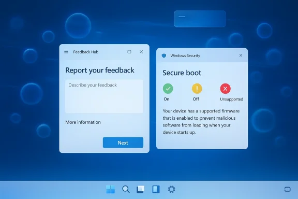Click the 'Off' label under the yellow icon
Image resolution: width=298 pixels, height=199 pixels.
pyautogui.click(x=196, y=99)
